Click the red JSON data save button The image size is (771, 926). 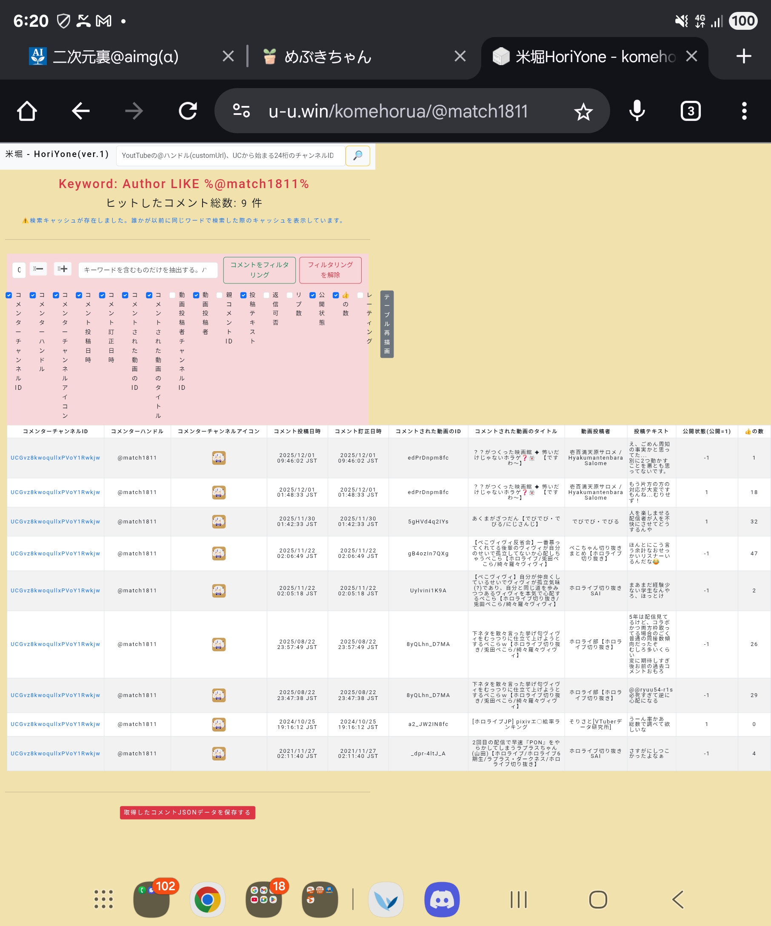pos(187,812)
